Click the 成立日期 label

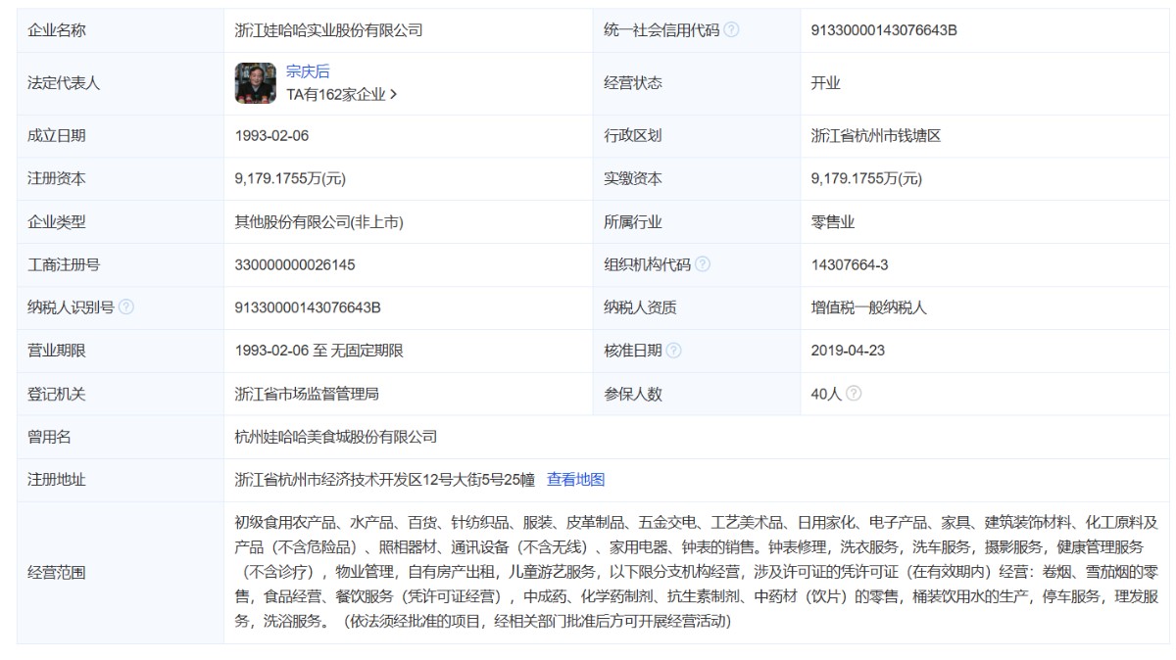(x=57, y=136)
